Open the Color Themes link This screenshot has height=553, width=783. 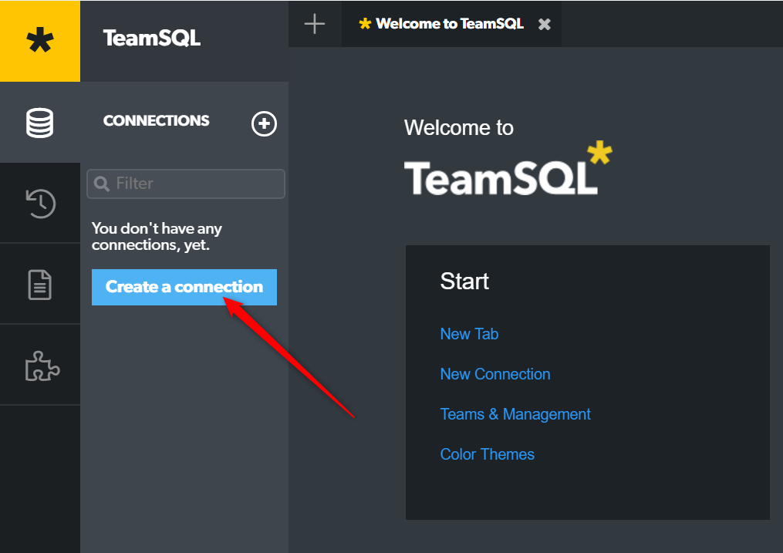pyautogui.click(x=487, y=454)
